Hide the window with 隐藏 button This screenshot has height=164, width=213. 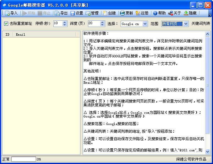click(190, 13)
